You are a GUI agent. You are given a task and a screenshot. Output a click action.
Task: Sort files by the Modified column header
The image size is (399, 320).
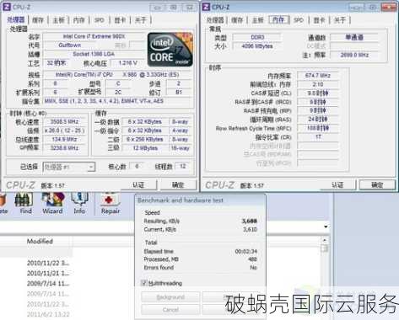click(x=40, y=241)
